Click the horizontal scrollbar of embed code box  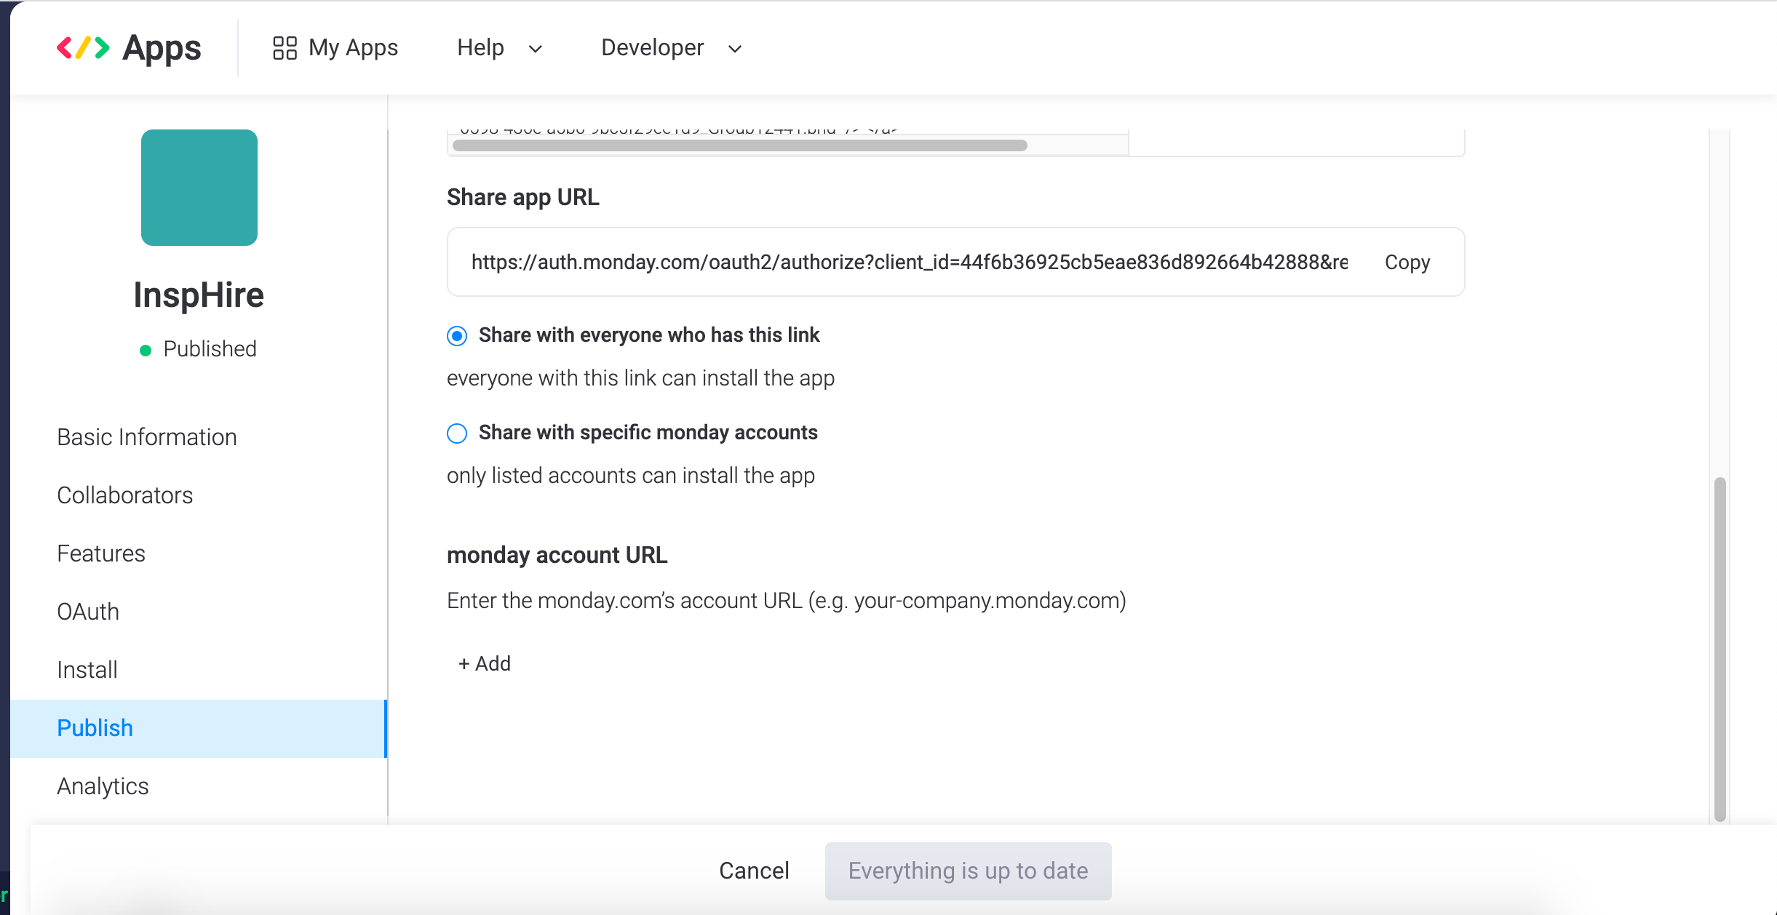click(x=739, y=145)
